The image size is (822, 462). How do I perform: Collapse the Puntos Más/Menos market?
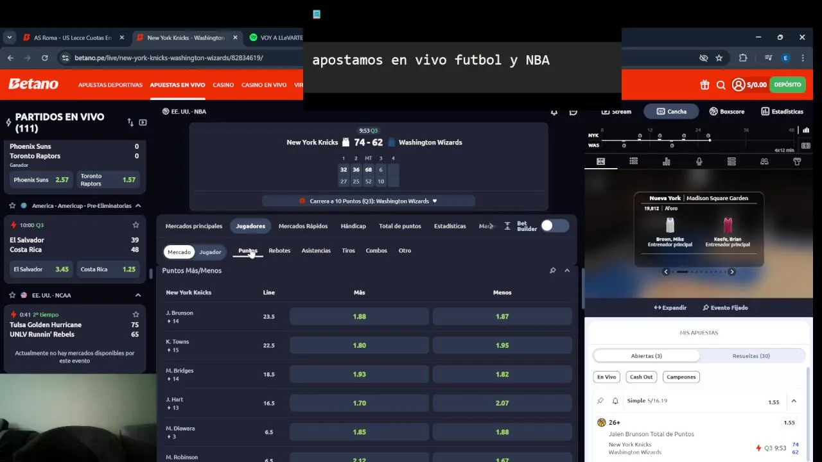pyautogui.click(x=567, y=271)
